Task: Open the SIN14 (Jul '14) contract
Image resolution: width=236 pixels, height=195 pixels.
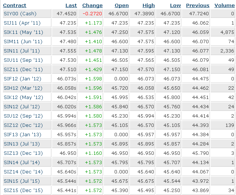Action: click(22, 163)
